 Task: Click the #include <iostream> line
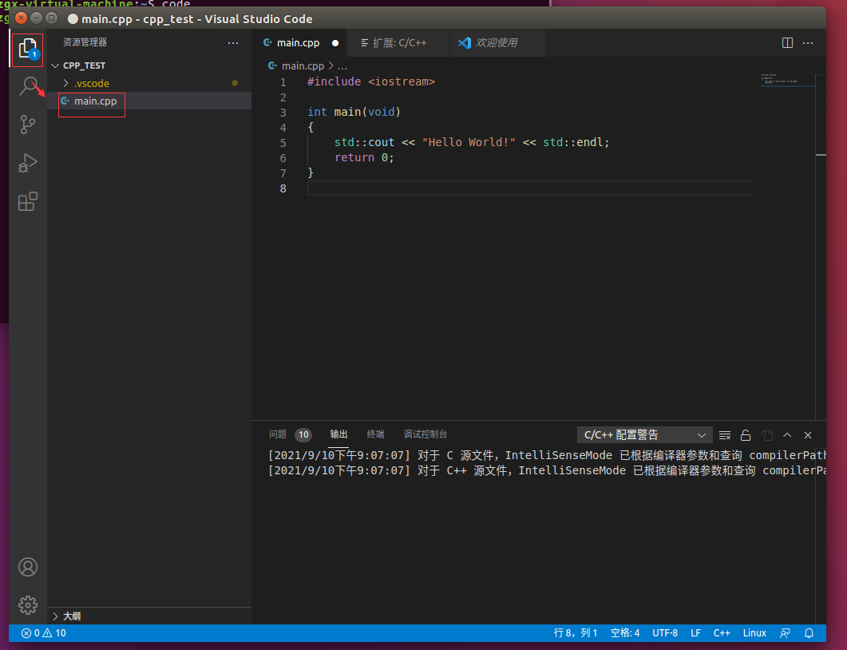[371, 81]
